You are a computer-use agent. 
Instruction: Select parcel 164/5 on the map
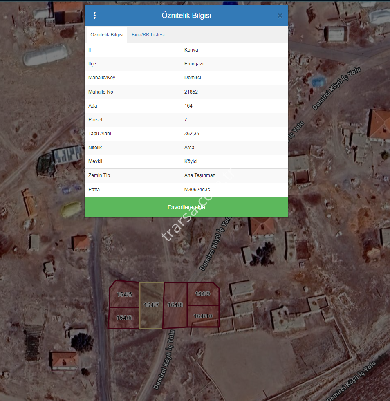124,294
